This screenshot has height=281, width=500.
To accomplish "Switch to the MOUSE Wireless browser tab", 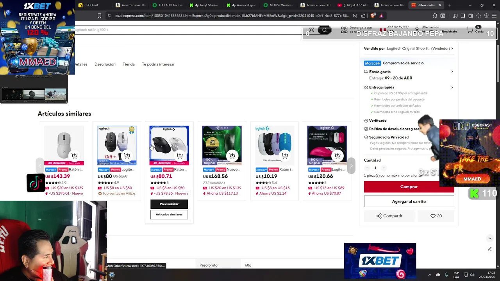I will click(278, 5).
